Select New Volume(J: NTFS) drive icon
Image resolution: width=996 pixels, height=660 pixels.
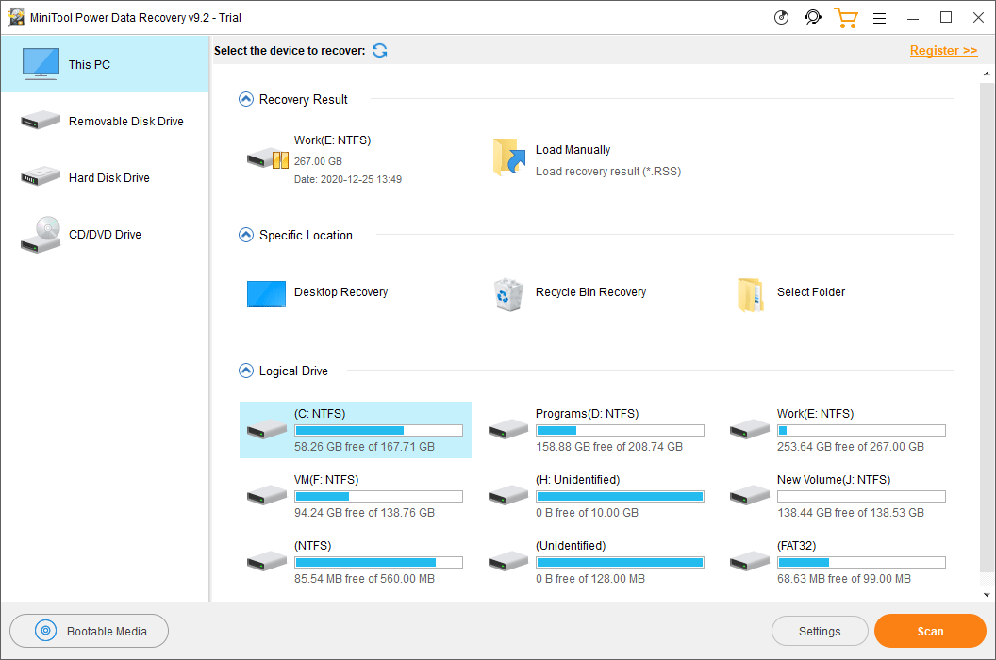click(x=750, y=496)
